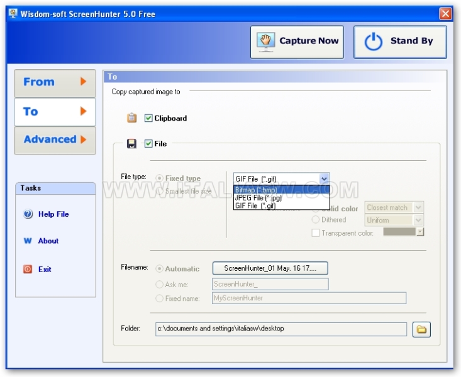This screenshot has height=377, width=461.
Task: Click the ScreenHunter title bar app icon
Action: click(13, 14)
